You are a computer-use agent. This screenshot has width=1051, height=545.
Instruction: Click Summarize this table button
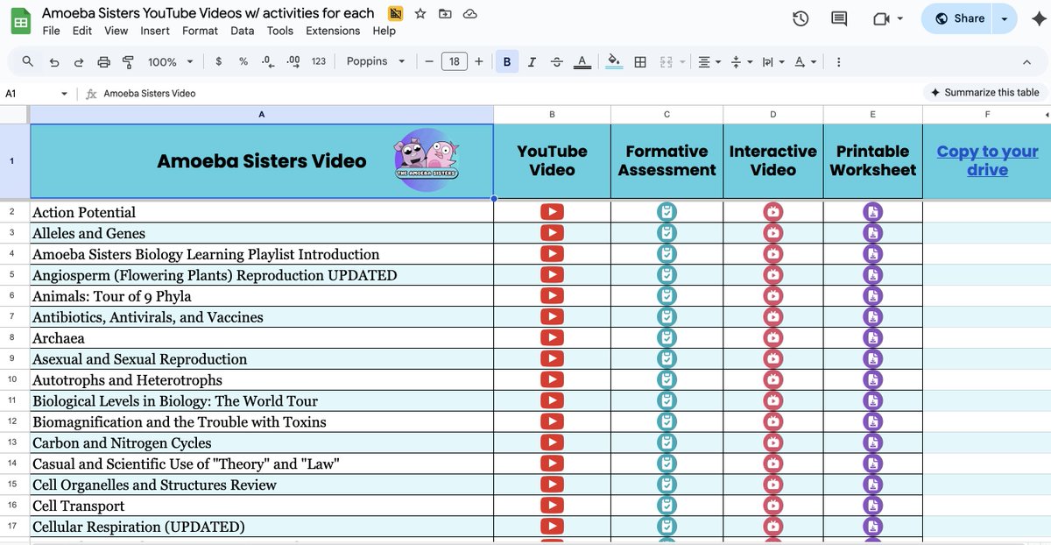coord(984,93)
